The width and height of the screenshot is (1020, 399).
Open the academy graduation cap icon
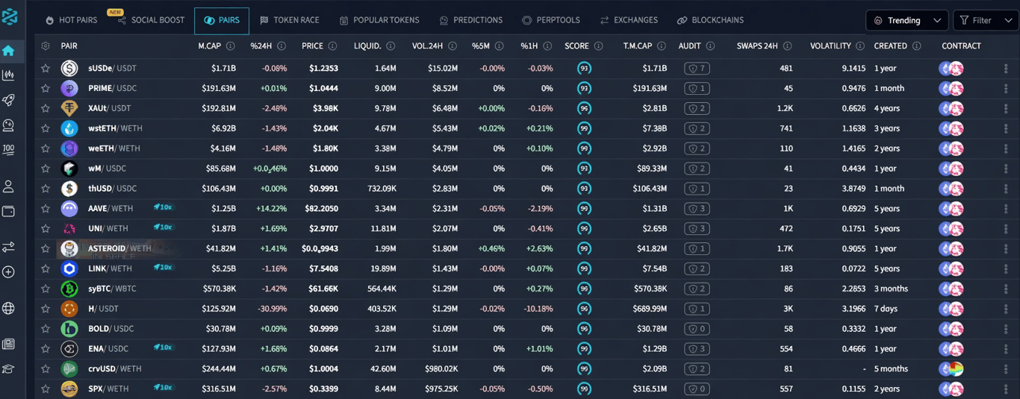pyautogui.click(x=8, y=368)
